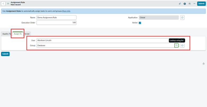Open the form context menu (hamburger icon)
The image size is (207, 107).
[8, 4]
